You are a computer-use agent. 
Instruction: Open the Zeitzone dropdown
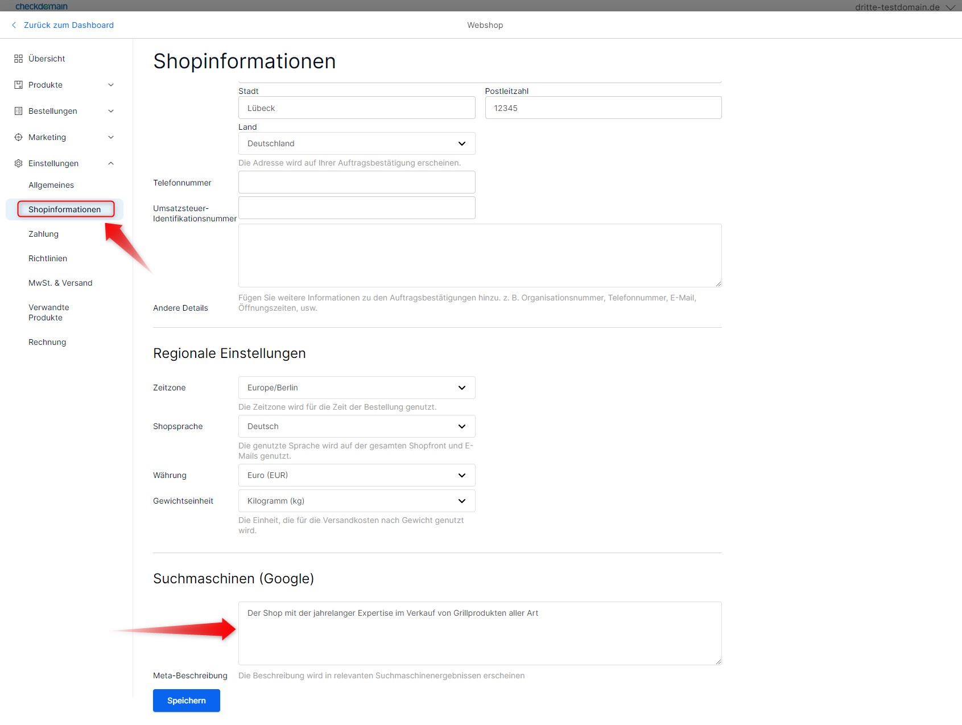(356, 388)
